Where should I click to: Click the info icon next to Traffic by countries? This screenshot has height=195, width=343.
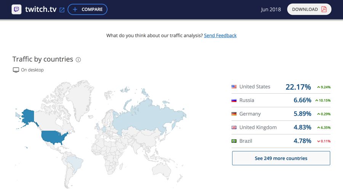[78, 59]
